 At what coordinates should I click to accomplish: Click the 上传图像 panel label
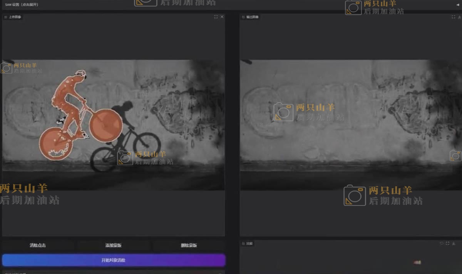point(13,17)
